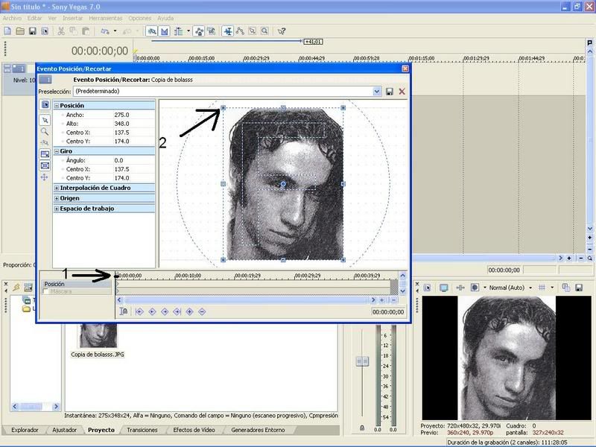Select the Normal Edit tool in toolbar
Image resolution: width=596 pixels, height=447 pixels.
228,31
